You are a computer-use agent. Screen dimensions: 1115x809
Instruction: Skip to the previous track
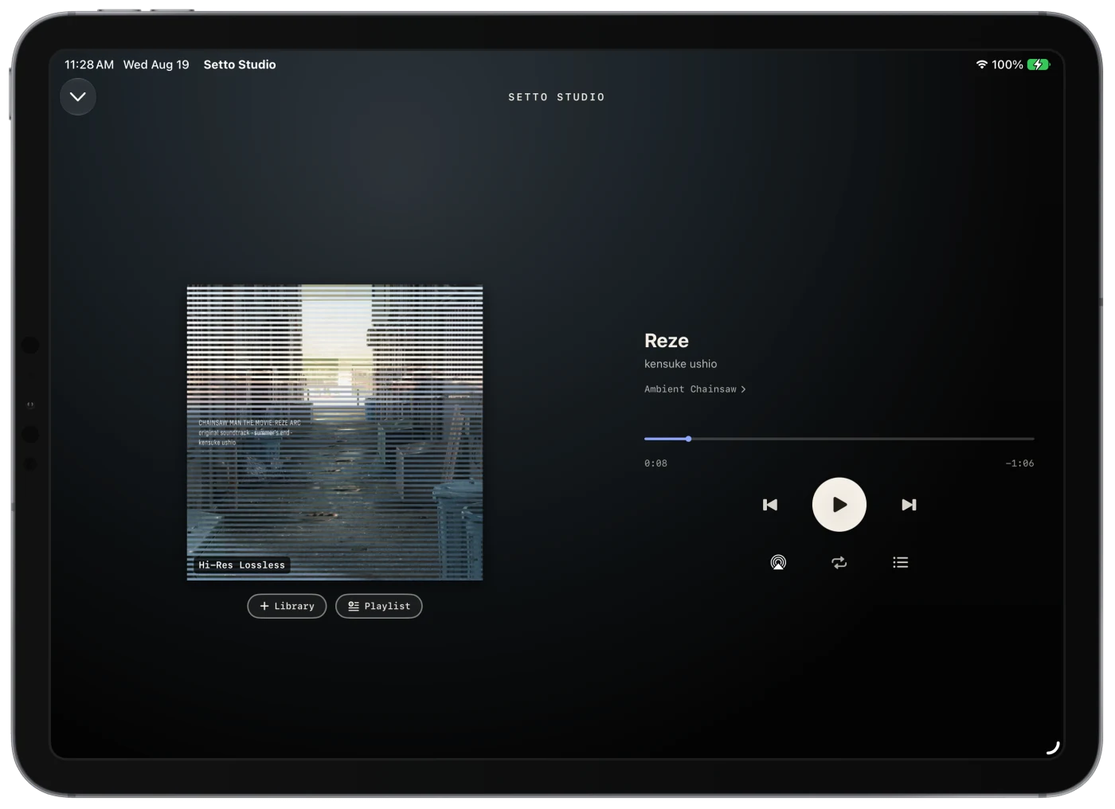click(x=769, y=505)
